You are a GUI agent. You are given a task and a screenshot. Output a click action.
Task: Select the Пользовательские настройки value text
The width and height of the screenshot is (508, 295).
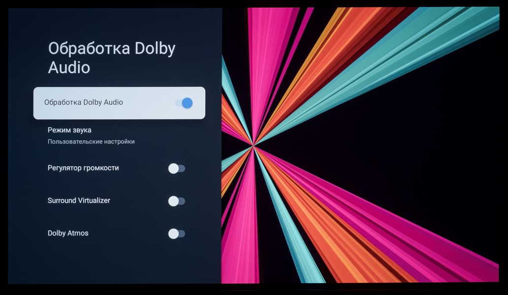[x=91, y=142]
